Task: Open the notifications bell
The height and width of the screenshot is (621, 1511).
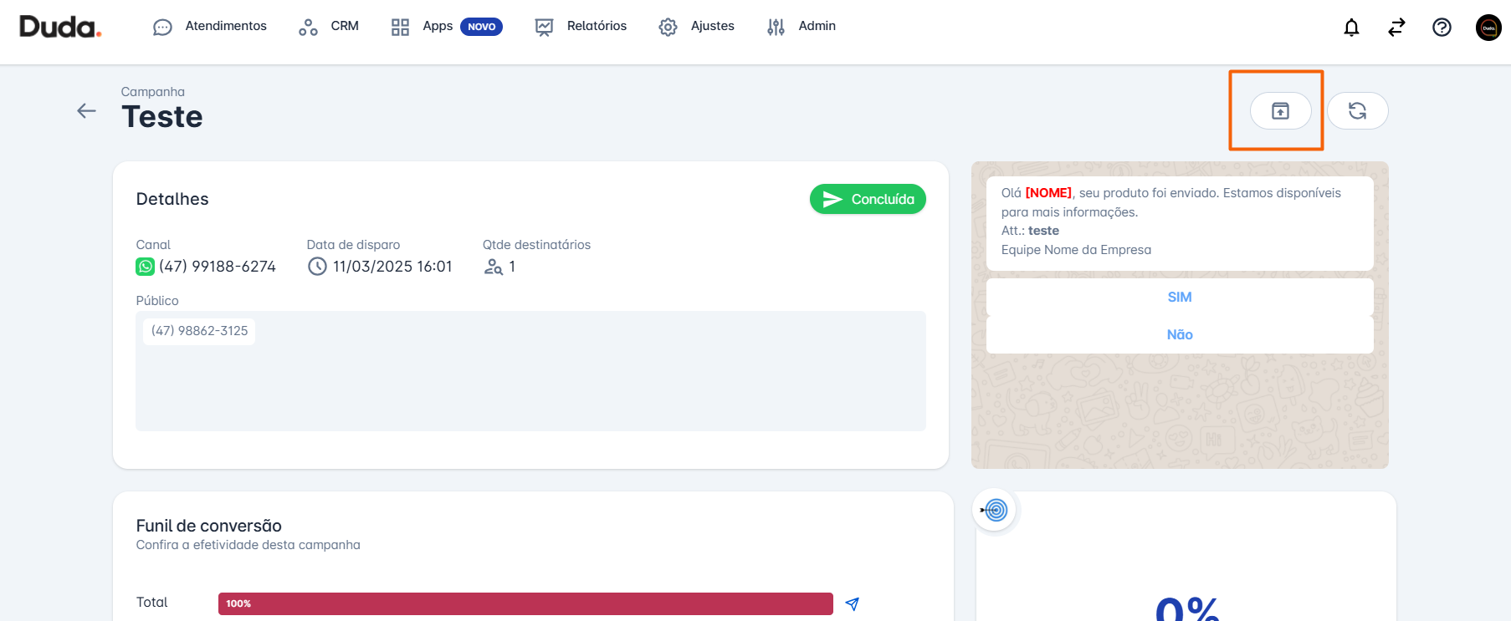Action: 1351,28
